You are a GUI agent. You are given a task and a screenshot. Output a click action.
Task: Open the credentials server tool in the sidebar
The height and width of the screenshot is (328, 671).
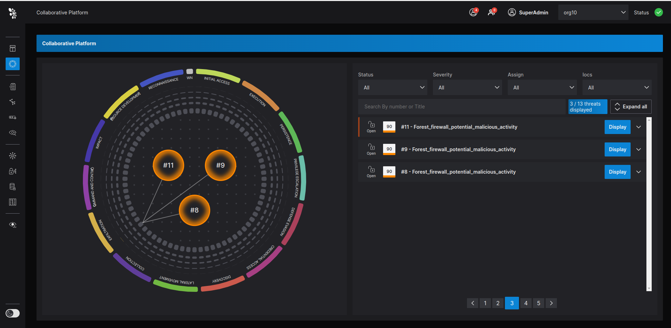pos(12,117)
